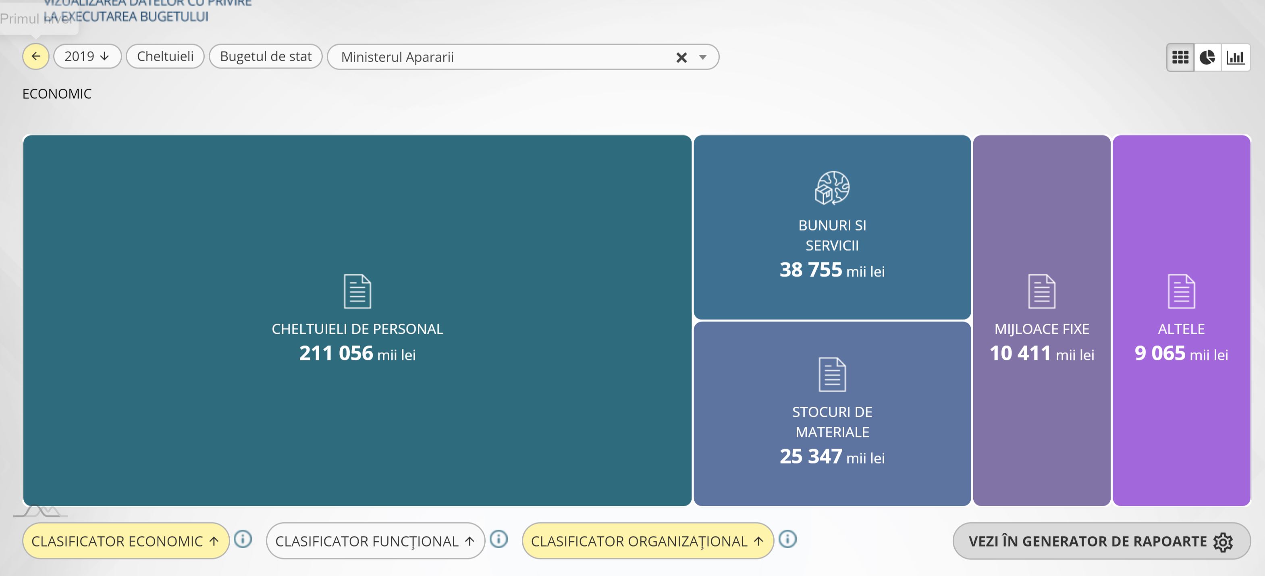Show info for Clasificator Funcțional

[499, 539]
